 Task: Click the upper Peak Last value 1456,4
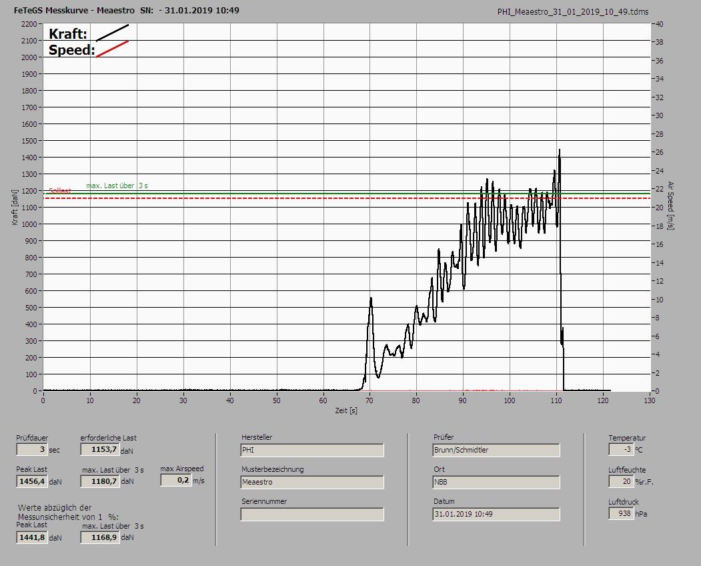[x=32, y=481]
